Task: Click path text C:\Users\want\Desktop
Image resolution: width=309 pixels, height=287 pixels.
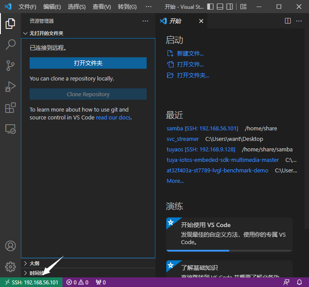Action: 234,139
